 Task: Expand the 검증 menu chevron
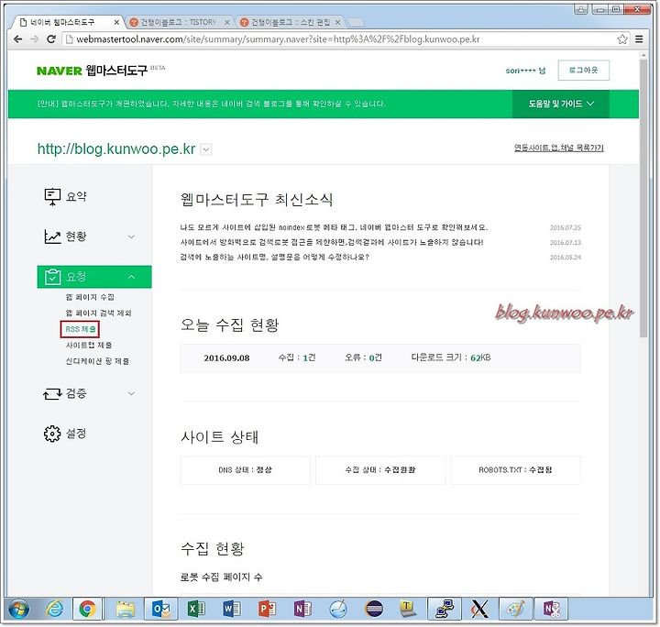tap(131, 393)
